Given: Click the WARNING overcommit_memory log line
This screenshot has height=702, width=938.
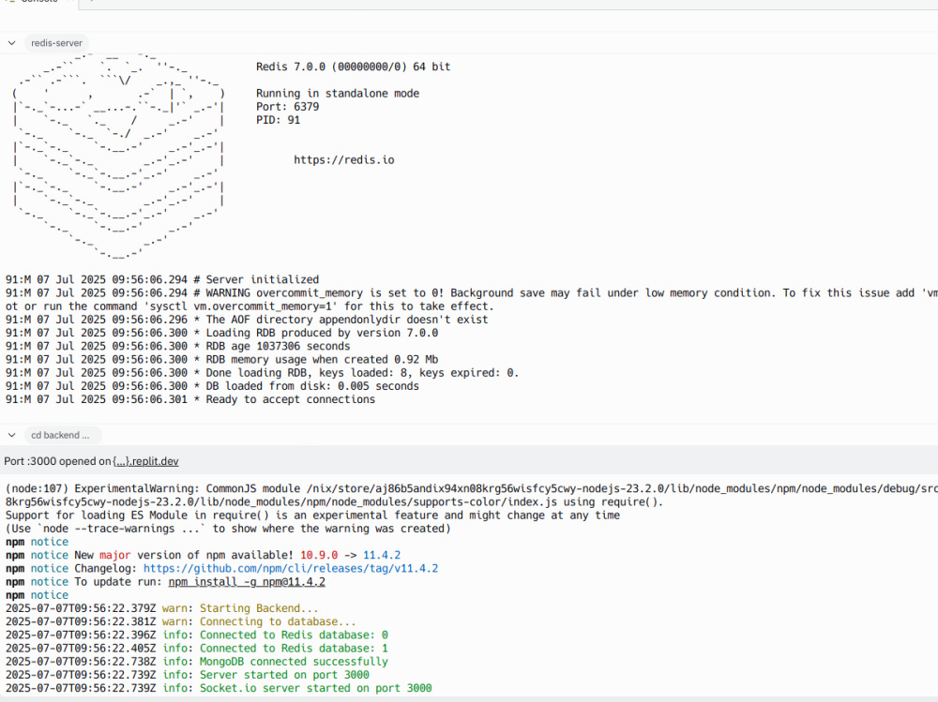Looking at the screenshot, I should 472,293.
